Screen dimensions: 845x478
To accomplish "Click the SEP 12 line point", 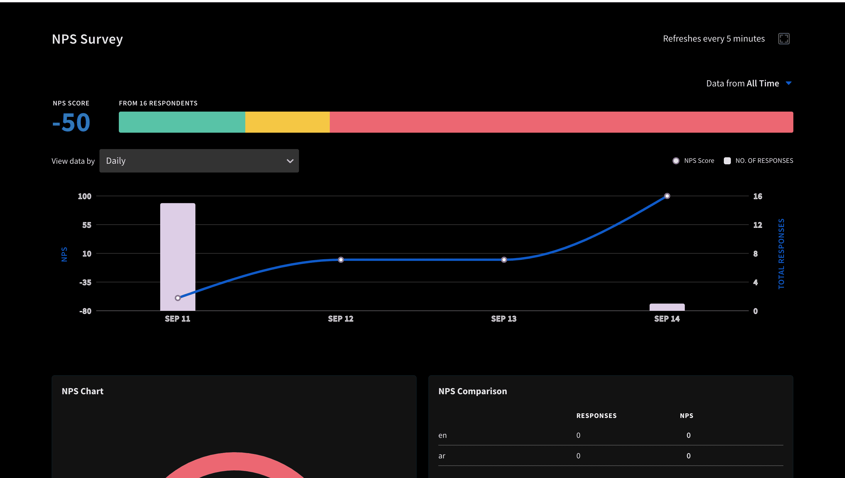I will tap(341, 260).
